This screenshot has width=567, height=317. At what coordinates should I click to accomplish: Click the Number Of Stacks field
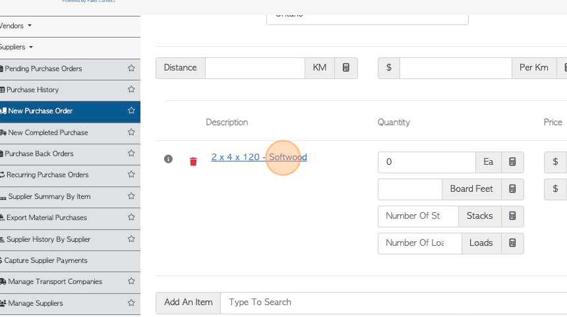[x=419, y=216]
